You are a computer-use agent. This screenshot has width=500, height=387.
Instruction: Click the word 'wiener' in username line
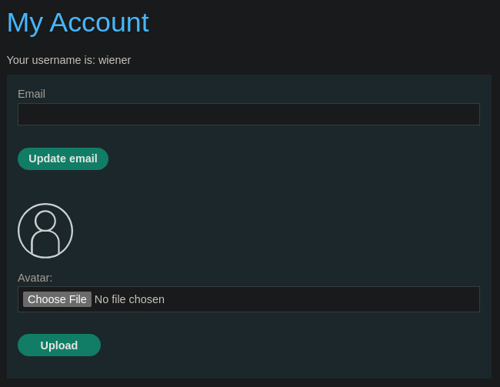click(x=115, y=60)
